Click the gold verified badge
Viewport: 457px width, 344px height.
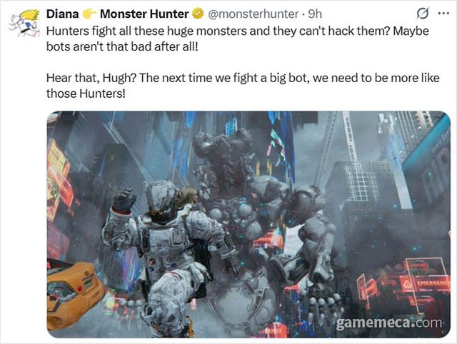198,14
